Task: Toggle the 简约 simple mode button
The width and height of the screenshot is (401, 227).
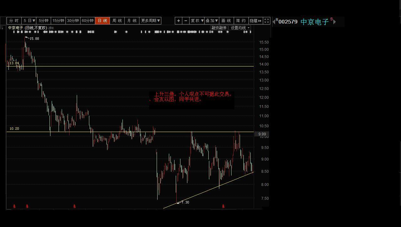Action: 241,21
